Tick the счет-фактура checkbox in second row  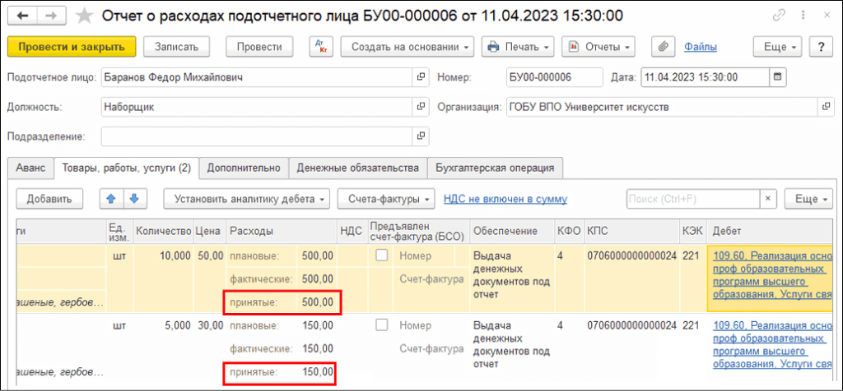[x=381, y=325]
